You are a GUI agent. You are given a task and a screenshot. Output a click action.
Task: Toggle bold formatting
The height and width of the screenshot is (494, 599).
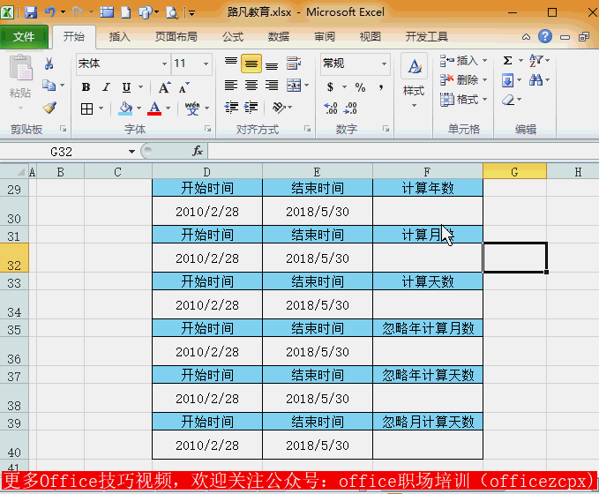[x=86, y=87]
